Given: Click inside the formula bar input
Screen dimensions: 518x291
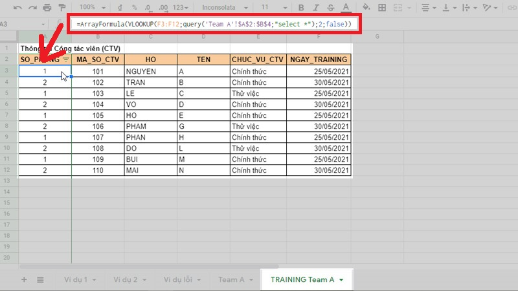Looking at the screenshot, I should click(214, 24).
